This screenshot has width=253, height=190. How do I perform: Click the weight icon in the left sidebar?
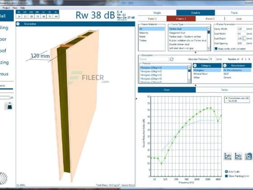[x=9, y=106]
